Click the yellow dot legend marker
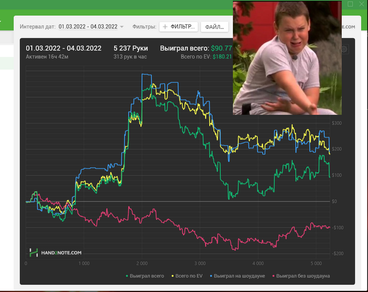This screenshot has height=292, width=368. pyautogui.click(x=172, y=276)
